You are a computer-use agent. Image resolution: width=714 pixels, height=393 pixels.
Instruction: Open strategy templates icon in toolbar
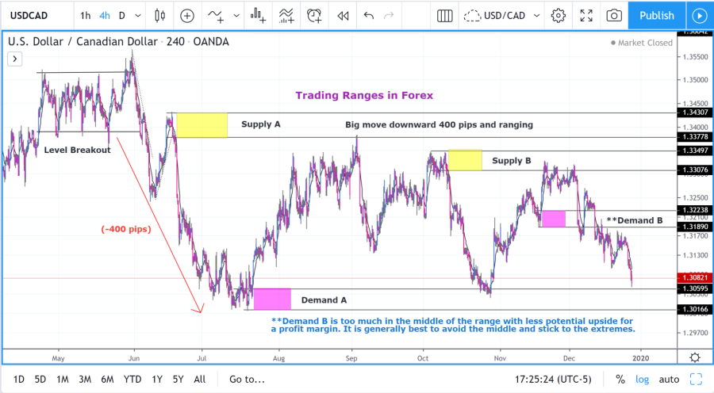(286, 15)
